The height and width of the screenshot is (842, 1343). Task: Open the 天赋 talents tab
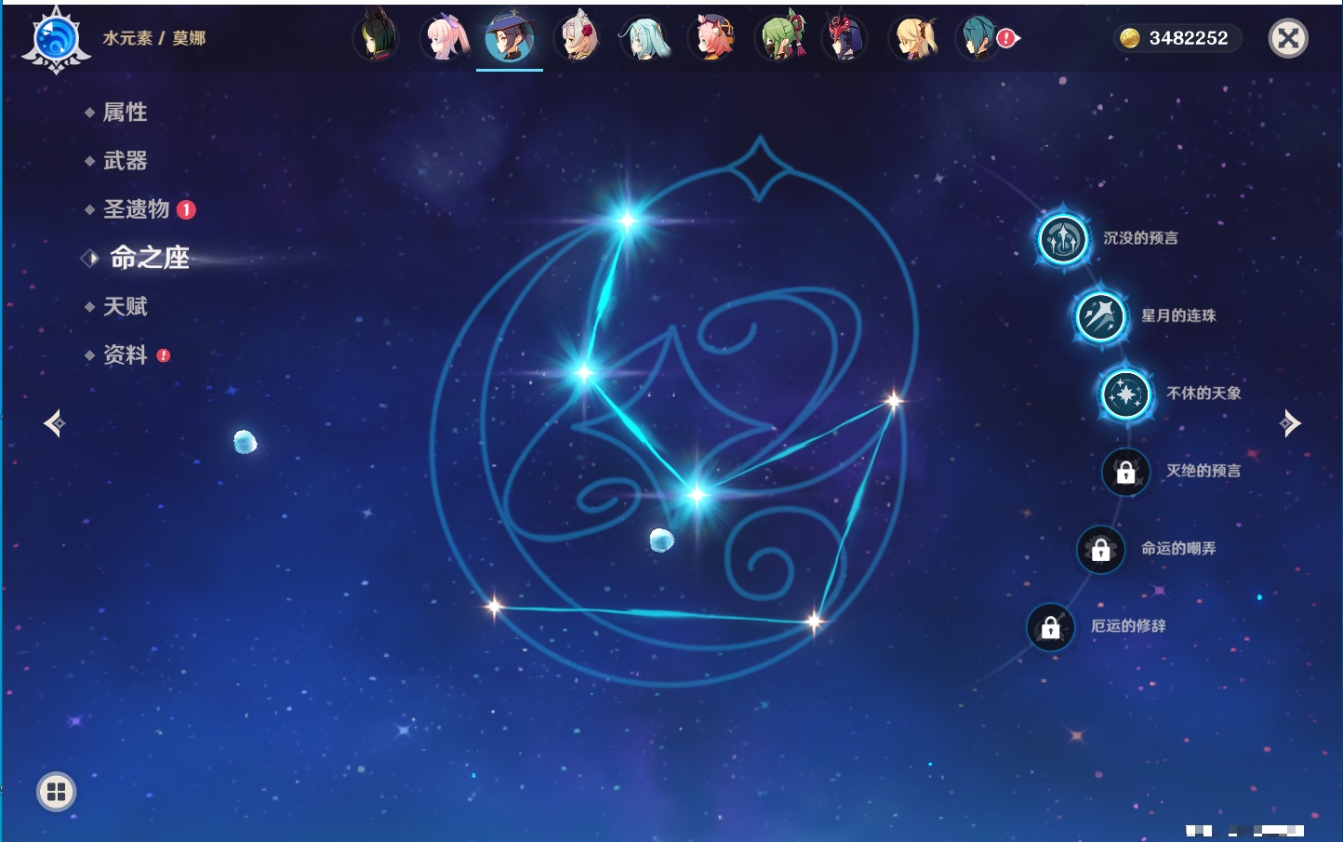pos(125,306)
